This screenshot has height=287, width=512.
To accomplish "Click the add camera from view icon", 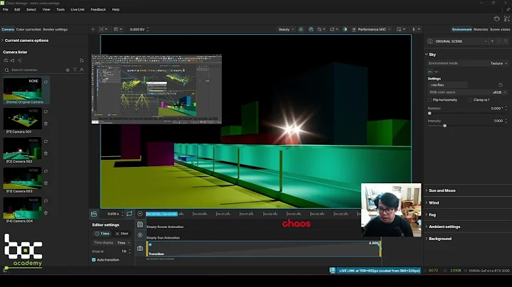I will (x=6, y=60).
